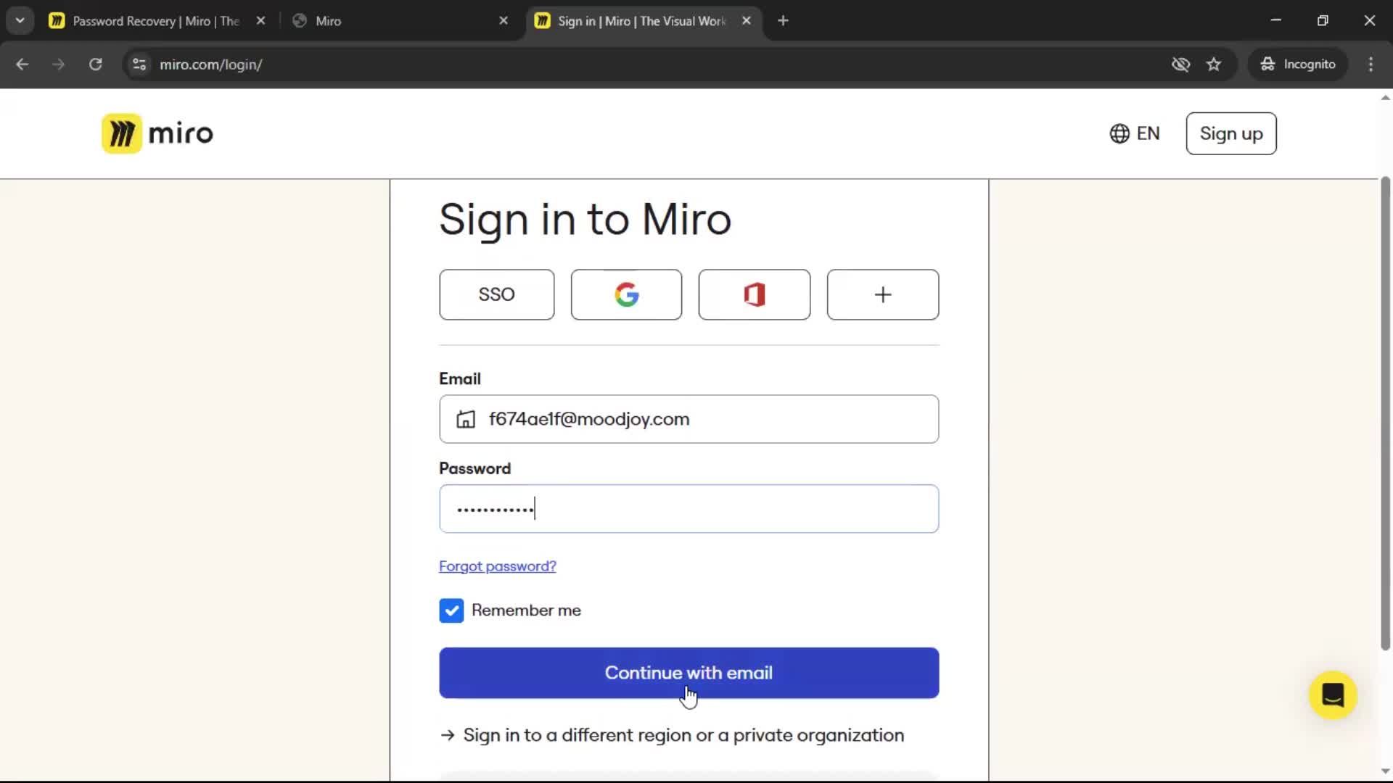Image resolution: width=1393 pixels, height=783 pixels.
Task: Click the globe language icon
Action: 1119,133
